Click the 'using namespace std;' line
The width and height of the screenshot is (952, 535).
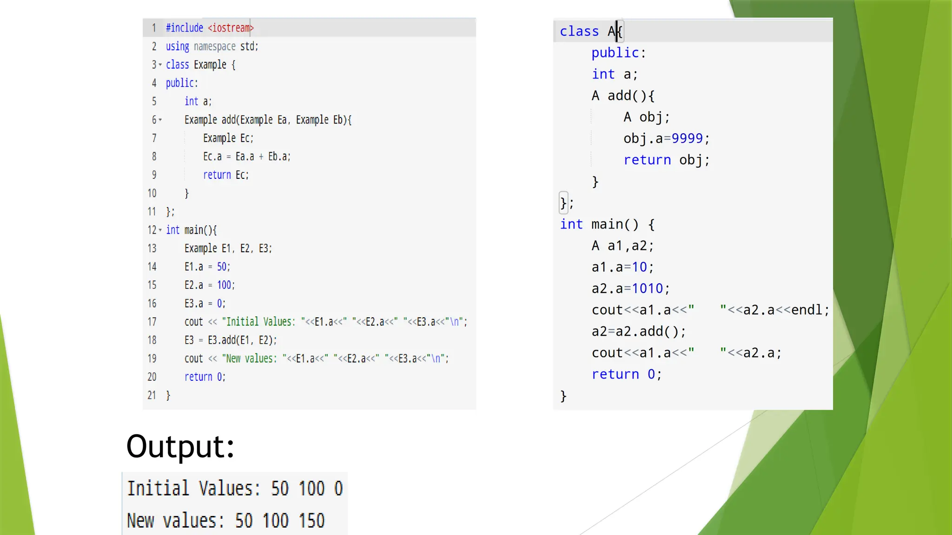click(x=212, y=46)
